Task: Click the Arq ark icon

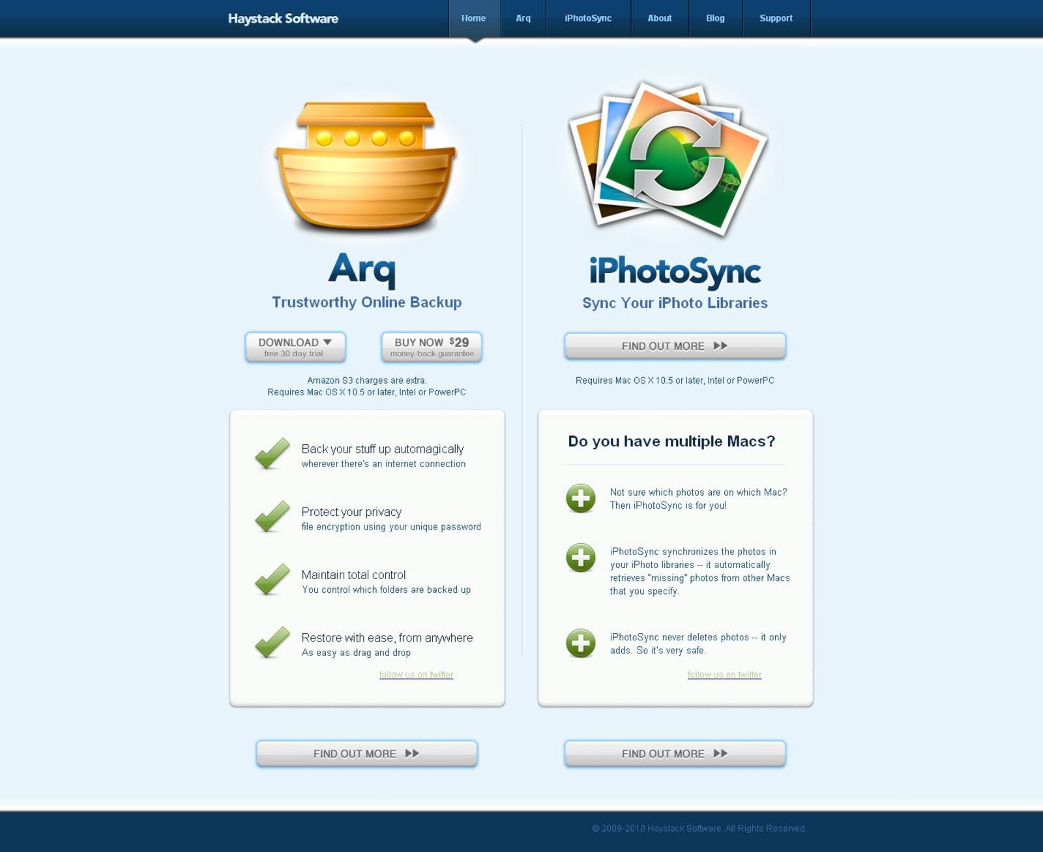Action: [365, 166]
